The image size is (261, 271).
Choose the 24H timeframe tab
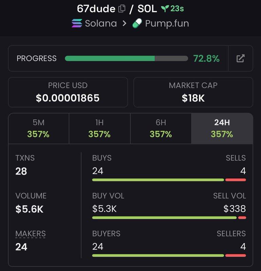pos(222,128)
